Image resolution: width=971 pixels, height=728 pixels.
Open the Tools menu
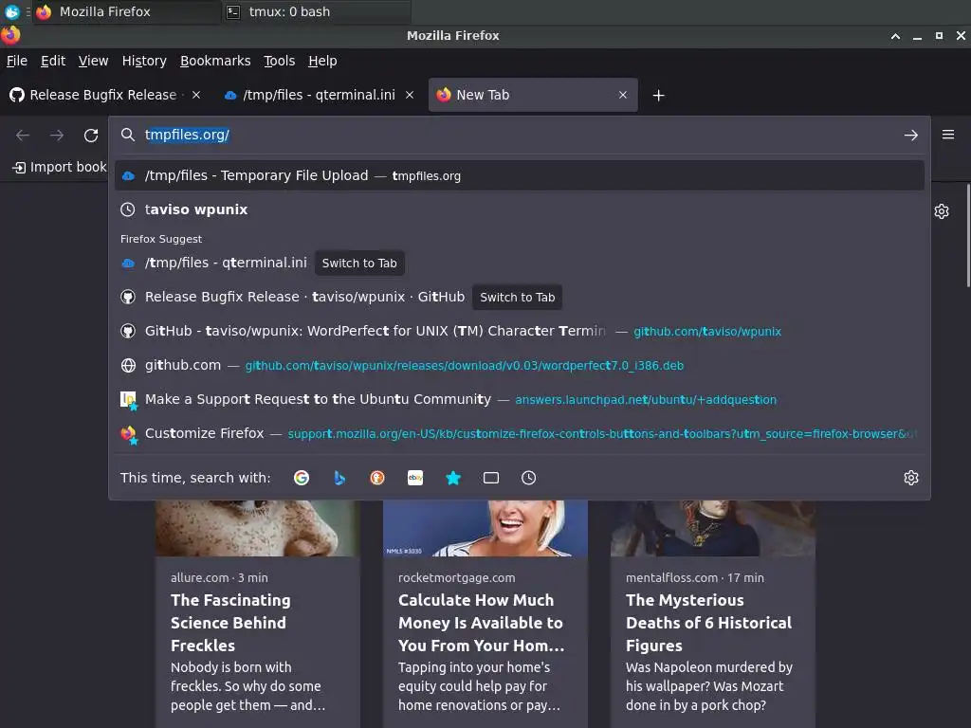point(280,61)
